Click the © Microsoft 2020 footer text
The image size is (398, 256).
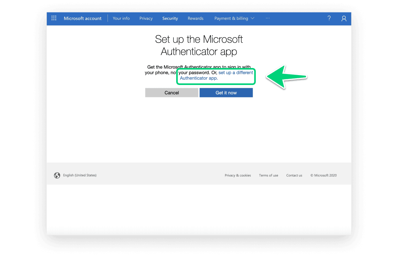click(x=323, y=175)
